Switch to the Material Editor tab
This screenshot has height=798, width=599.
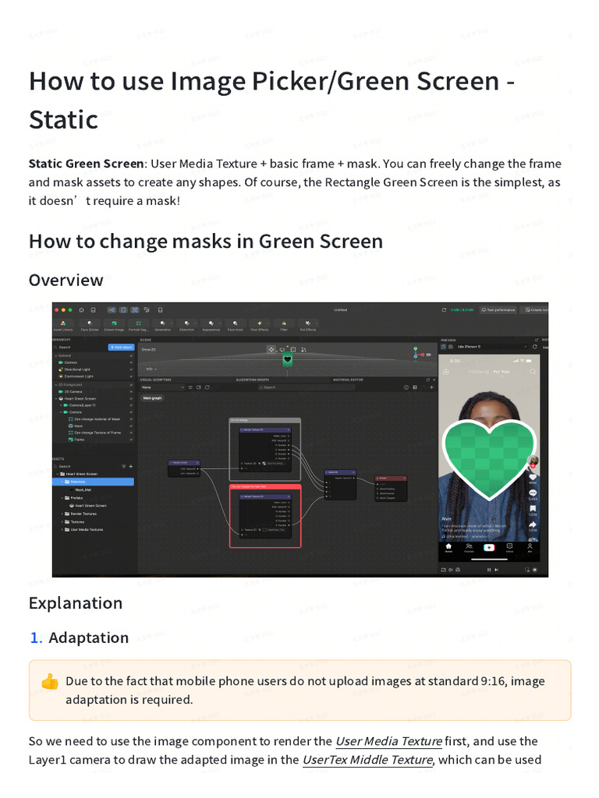click(x=348, y=380)
